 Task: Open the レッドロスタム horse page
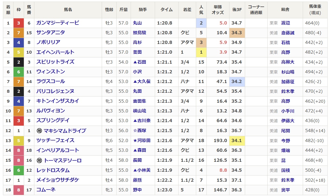click(53, 170)
